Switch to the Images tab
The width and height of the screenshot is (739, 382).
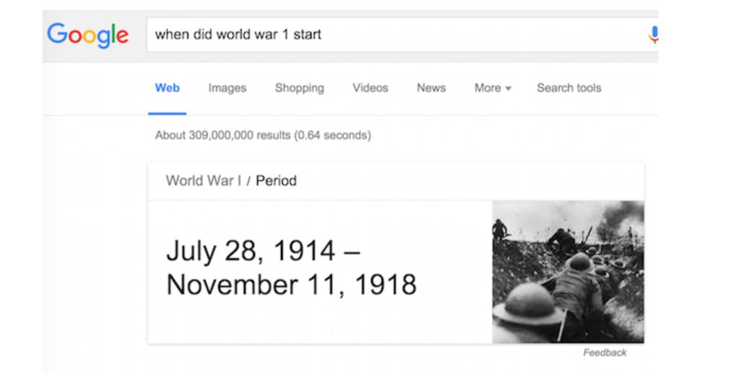[x=227, y=88]
